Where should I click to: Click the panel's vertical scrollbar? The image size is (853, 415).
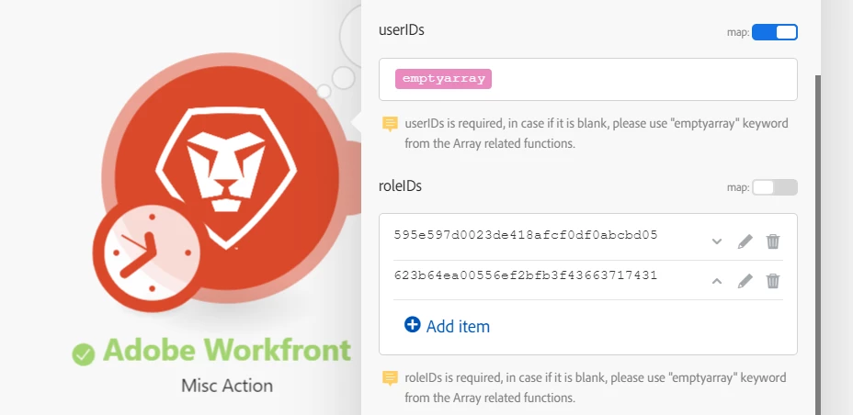coord(818,244)
